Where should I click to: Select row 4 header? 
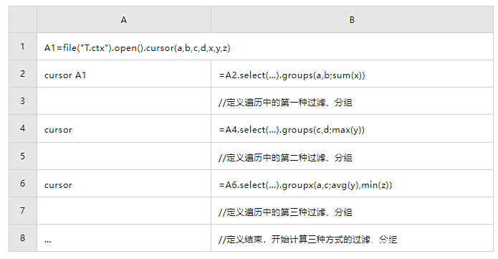[22, 128]
